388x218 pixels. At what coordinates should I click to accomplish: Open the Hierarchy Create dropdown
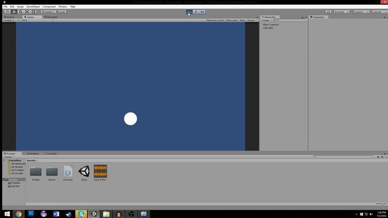(x=266, y=20)
